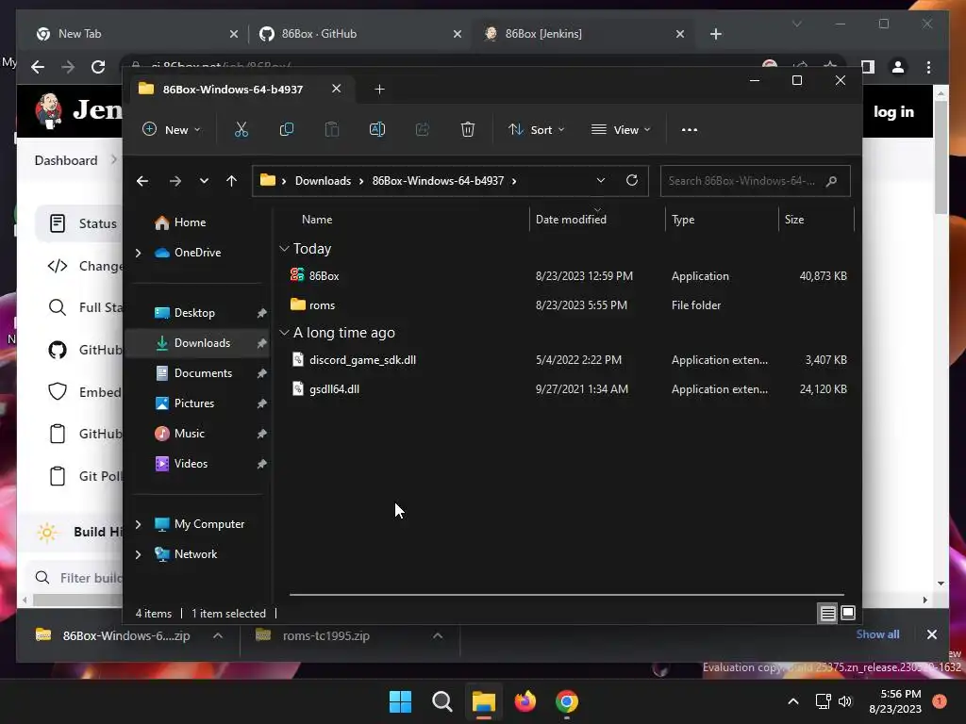Open taskbar Search
Viewport: 966px width, 724px height.
coord(441,701)
